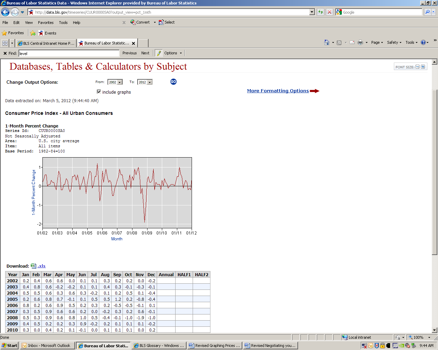This screenshot has width=438, height=350.
Task: Switch to BLS Central Intranet Home tab
Action: [46, 43]
